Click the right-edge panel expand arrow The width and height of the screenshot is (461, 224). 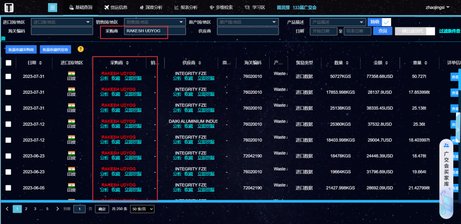(457, 130)
